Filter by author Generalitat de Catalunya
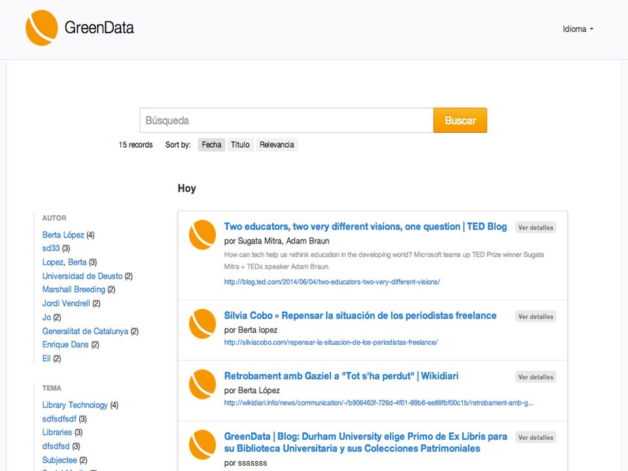The width and height of the screenshot is (628, 471). [85, 331]
